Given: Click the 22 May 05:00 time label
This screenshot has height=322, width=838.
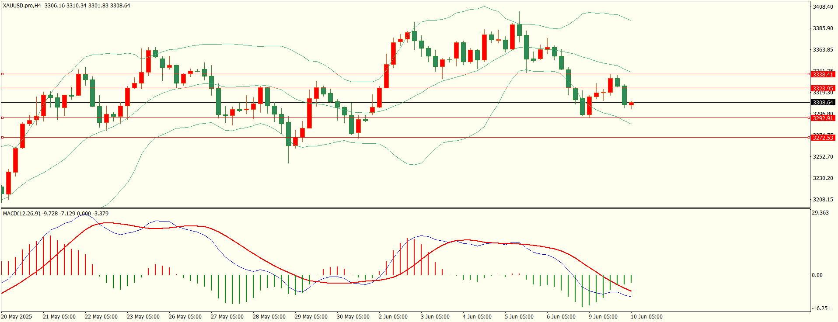Looking at the screenshot, I should point(101,317).
